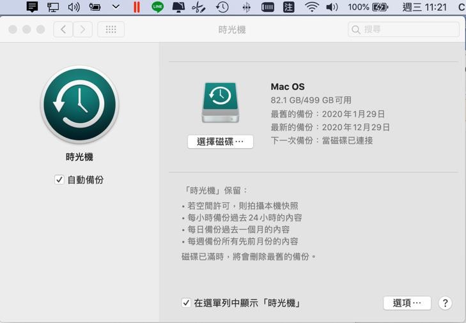
Task: Show all preferences with grid button
Action: (x=111, y=29)
